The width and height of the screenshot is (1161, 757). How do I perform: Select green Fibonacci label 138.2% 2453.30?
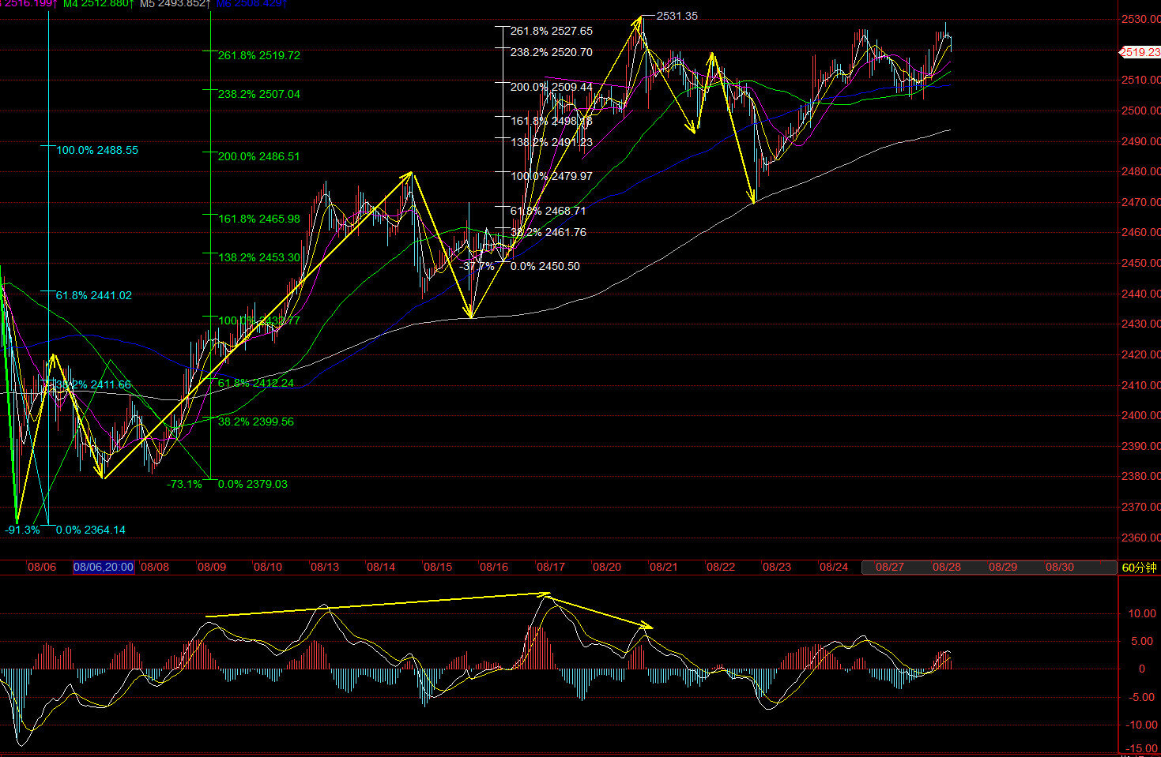click(259, 257)
